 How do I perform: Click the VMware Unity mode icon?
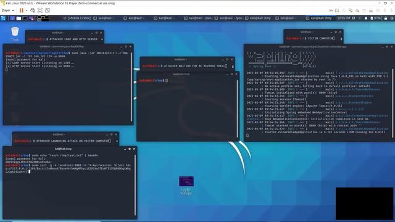tap(48, 10)
